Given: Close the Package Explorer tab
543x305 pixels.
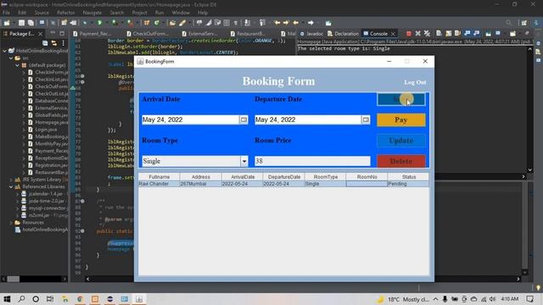Looking at the screenshot, I should (40, 34).
